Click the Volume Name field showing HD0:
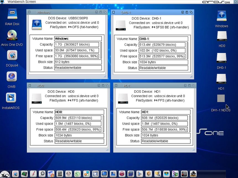Screen dimensions: 238x178 tap(79, 112)
